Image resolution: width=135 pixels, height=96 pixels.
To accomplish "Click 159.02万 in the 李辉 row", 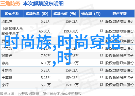I will coord(72,85).
